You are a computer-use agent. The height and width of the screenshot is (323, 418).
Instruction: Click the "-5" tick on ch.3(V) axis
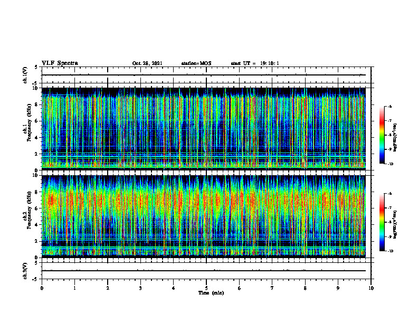point(35,279)
